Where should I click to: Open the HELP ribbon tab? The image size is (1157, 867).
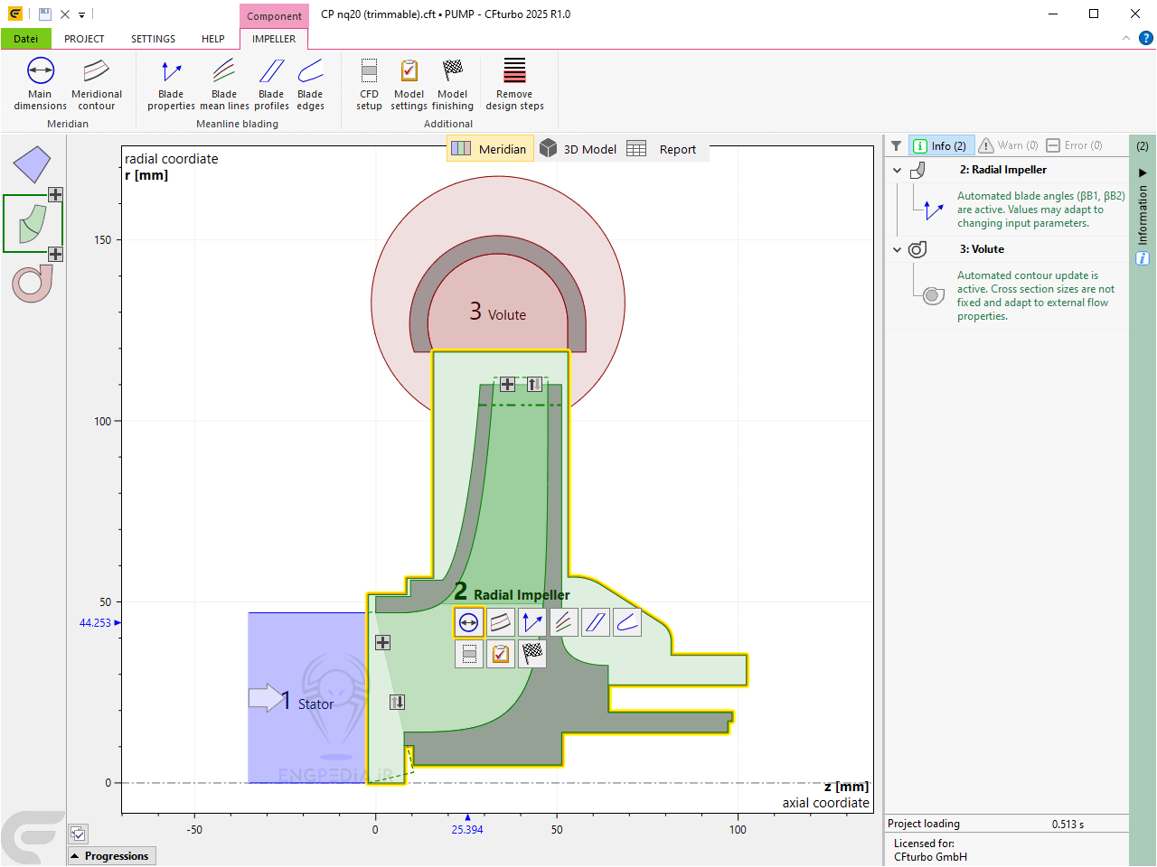click(x=213, y=39)
